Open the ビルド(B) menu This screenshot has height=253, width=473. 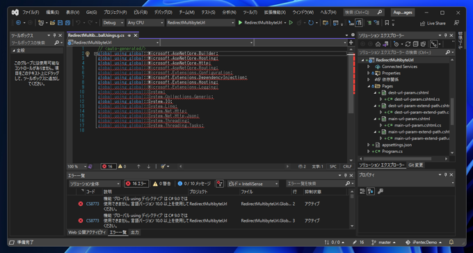[x=141, y=13]
